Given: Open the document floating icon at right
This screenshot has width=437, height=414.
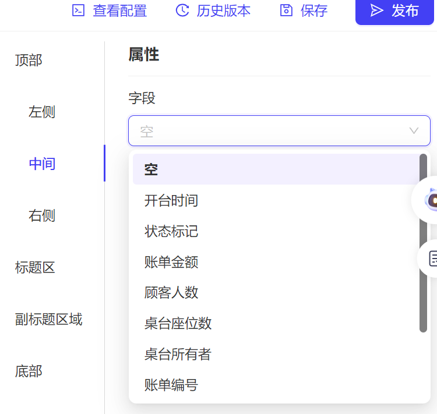Looking at the screenshot, I should point(432,259).
